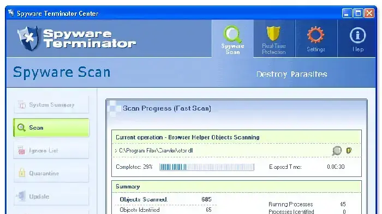Click the title bar app icon
The image size is (382, 214).
click(11, 13)
